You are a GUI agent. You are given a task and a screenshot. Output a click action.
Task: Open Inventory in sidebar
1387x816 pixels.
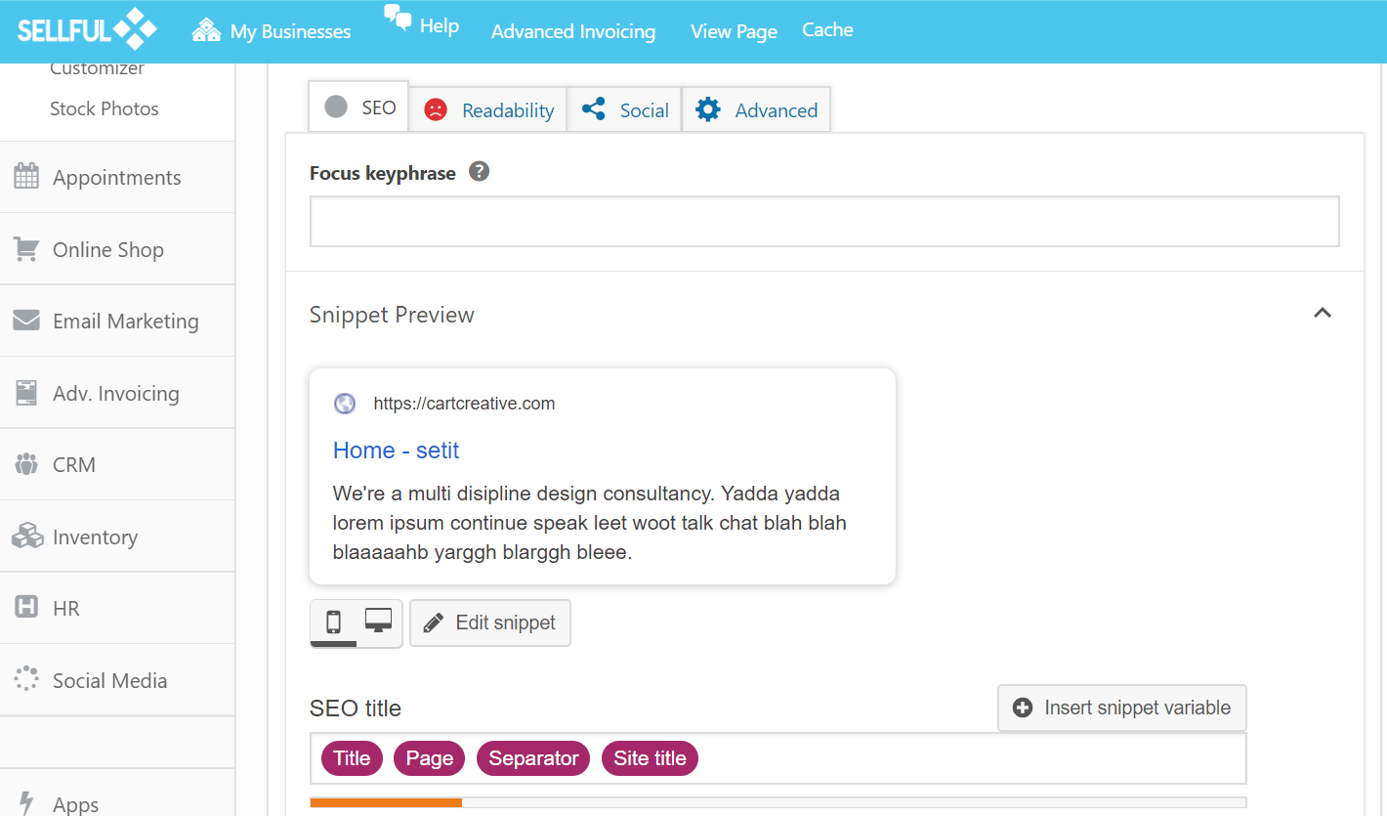(x=117, y=537)
